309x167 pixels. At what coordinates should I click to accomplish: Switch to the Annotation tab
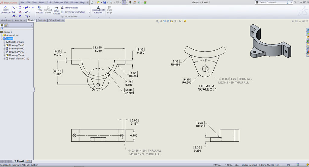point(20,20)
